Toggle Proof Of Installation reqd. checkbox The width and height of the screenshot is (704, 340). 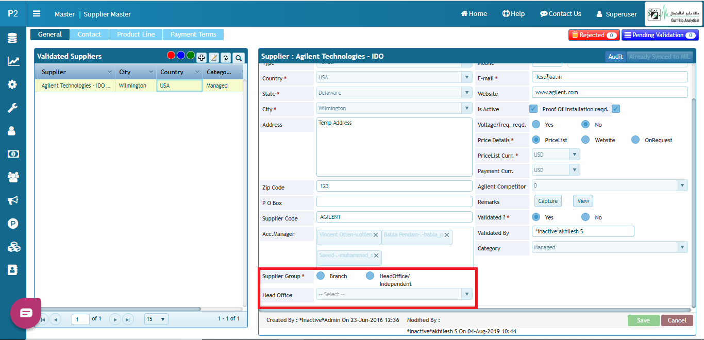[615, 109]
